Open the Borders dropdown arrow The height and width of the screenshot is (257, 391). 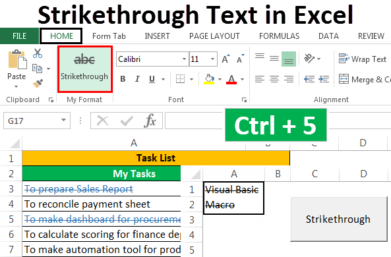pyautogui.click(x=191, y=80)
